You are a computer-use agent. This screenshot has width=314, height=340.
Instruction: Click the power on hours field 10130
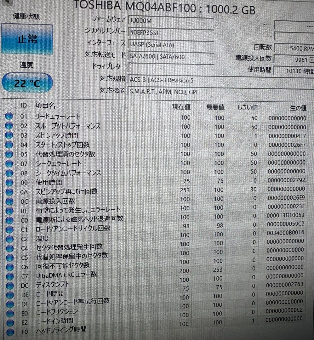pos(294,71)
